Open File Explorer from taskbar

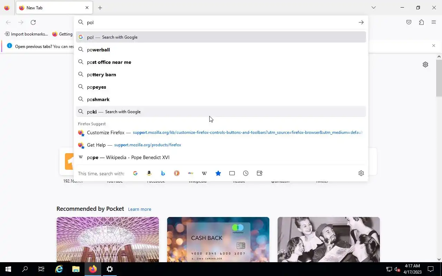pos(76,269)
